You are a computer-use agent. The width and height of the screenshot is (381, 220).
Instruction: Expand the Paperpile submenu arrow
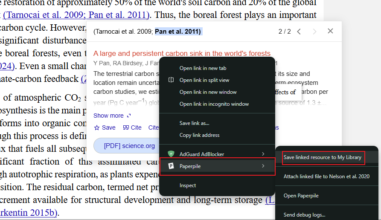263,166
